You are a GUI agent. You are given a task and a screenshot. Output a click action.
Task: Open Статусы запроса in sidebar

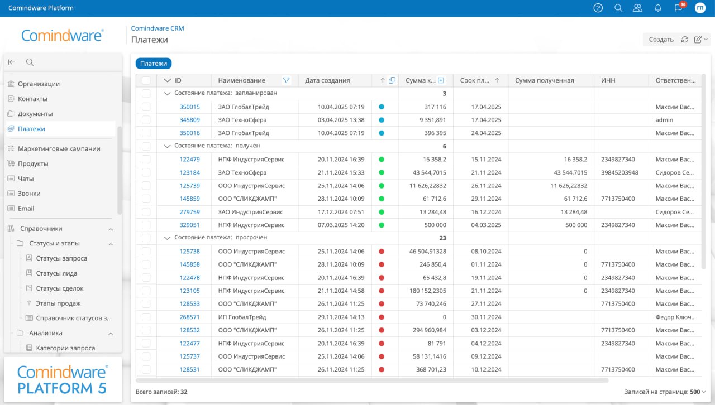[61, 258]
